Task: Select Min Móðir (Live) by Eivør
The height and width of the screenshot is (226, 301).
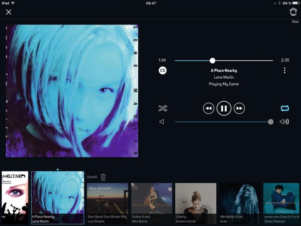Action: click(240, 204)
